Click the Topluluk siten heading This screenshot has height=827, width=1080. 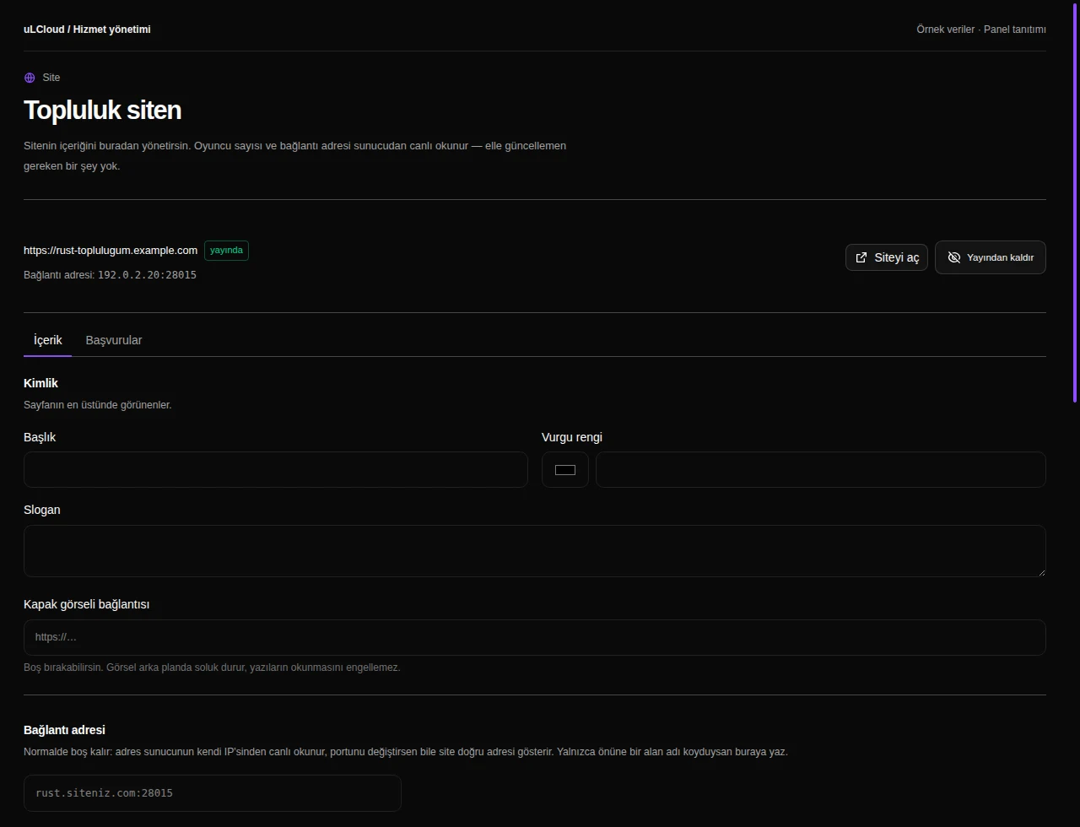[102, 111]
